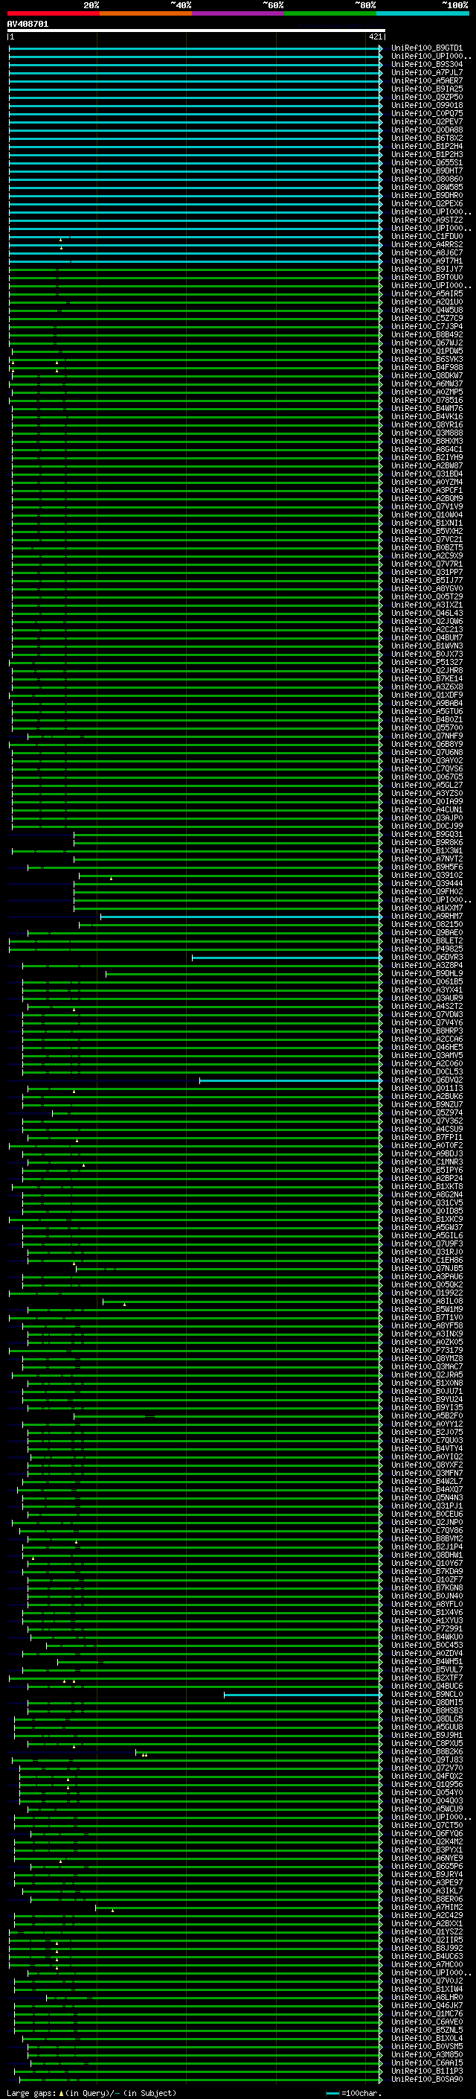Screen dimensions: 476x2099
Task: Click the green alignment bar for UniRef100_A7HIM2
Action: [x=239, y=1908]
